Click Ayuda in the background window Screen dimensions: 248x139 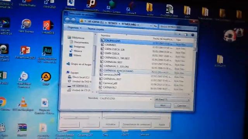pyautogui.click(x=162, y=124)
